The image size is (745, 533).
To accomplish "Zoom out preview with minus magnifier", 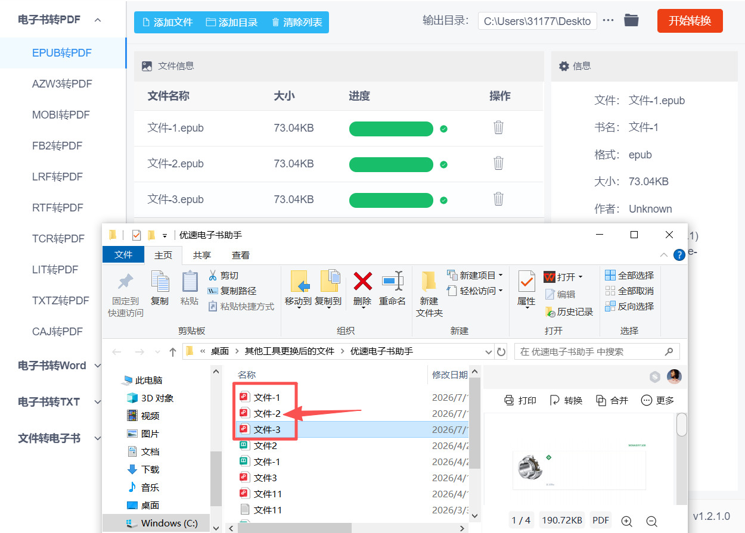I will click(651, 521).
